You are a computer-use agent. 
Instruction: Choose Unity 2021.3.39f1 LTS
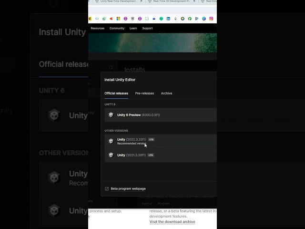(x=161, y=155)
